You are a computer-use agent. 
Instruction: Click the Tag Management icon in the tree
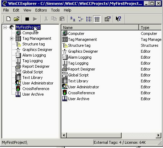click(18, 38)
